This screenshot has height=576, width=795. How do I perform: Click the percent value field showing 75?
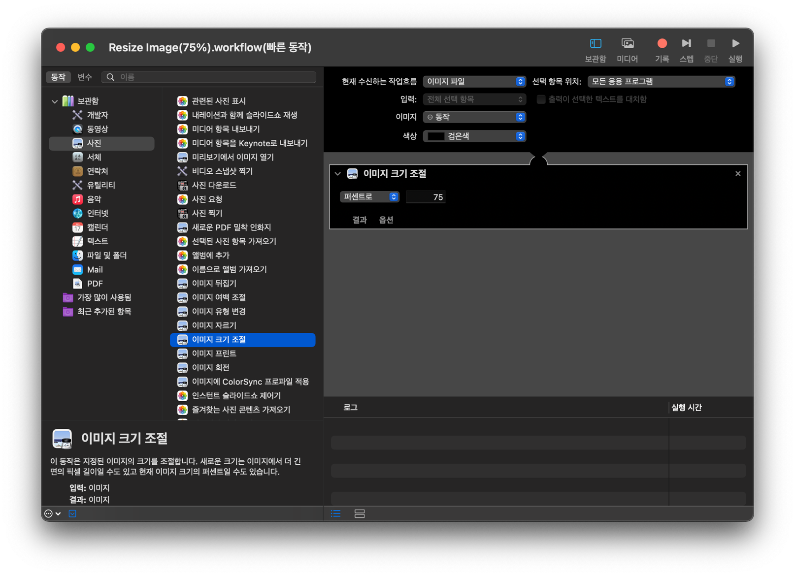tap(426, 197)
